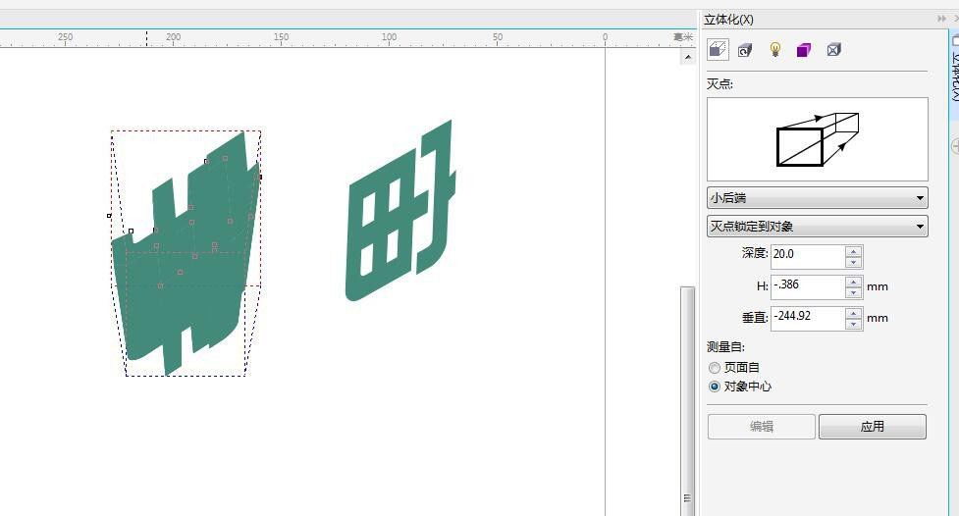The height and width of the screenshot is (516, 959).
Task: Click the 深度 input field
Action: point(807,255)
